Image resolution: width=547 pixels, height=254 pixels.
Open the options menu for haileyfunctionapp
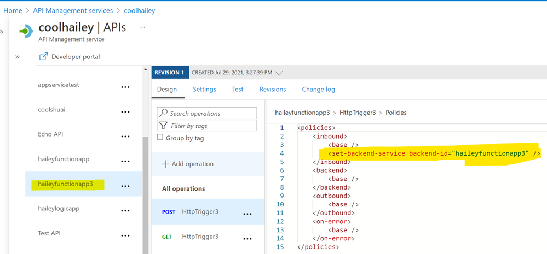coord(125,162)
